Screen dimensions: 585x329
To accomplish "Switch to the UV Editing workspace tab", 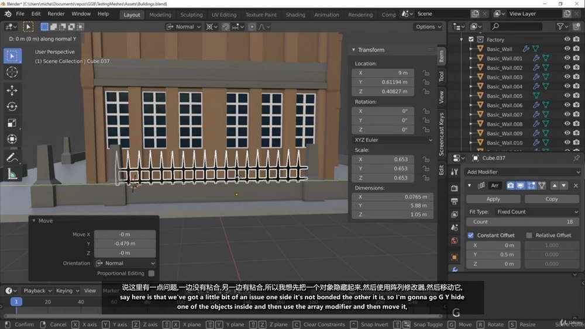I will 224,15.
